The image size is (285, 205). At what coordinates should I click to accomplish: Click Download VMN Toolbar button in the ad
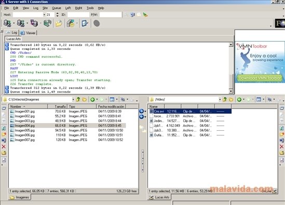click(x=260, y=78)
